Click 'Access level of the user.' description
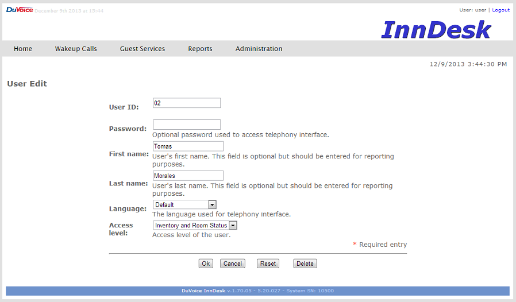This screenshot has height=302, width=516. click(191, 235)
